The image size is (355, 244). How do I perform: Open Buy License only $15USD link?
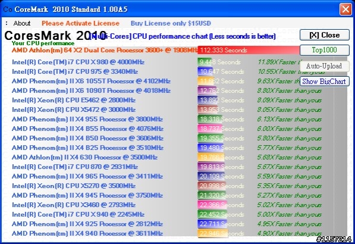click(x=171, y=23)
